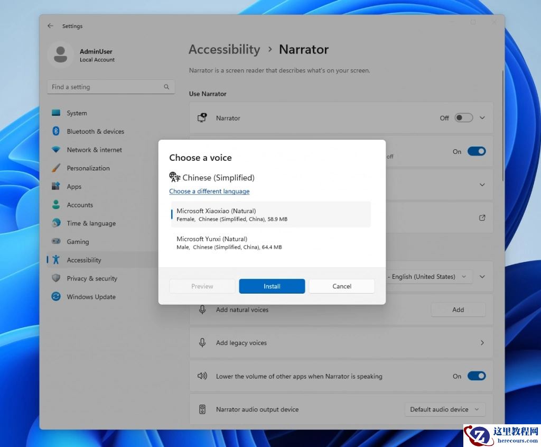Turn on the Narrator toggle
The image size is (541, 447).
tap(463, 117)
